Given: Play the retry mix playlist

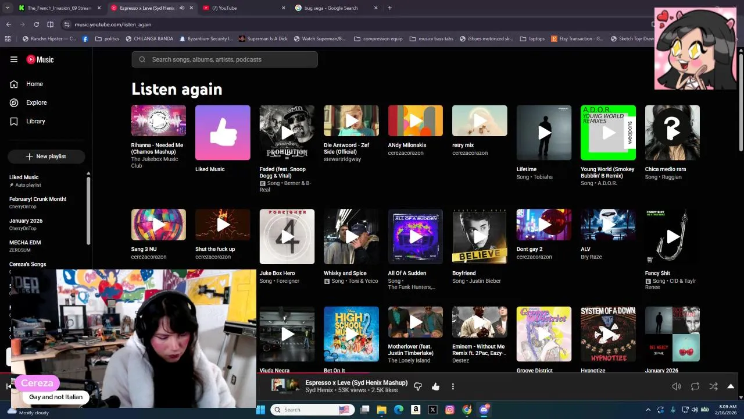Looking at the screenshot, I should (x=480, y=120).
